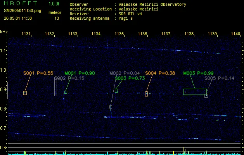Select the S003 P=0.73 detection label
This screenshot has height=155, width=244.
pos(130,78)
